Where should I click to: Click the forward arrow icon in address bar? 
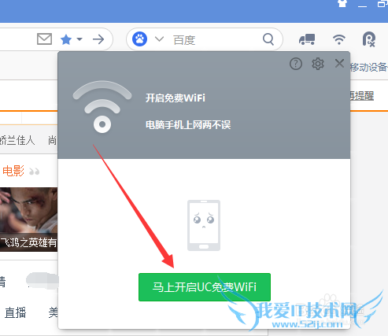pos(98,39)
